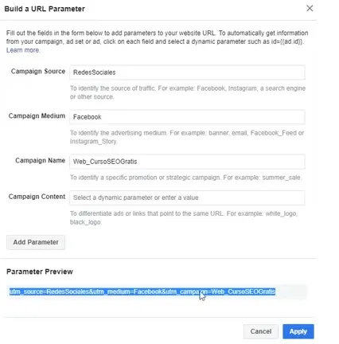Click the hint text about source of traffic
Image resolution: width=339 pixels, height=344 pixels.
click(x=188, y=92)
